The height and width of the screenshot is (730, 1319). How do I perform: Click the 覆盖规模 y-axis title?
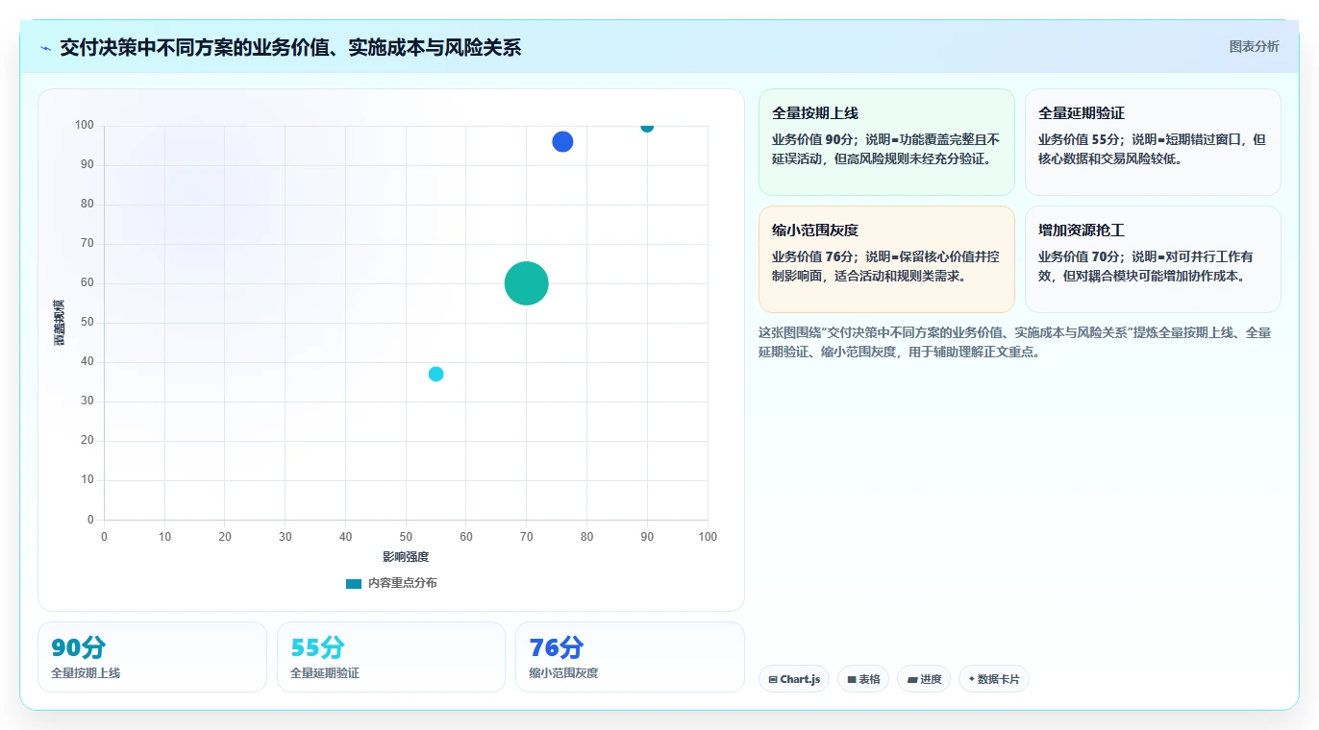[x=60, y=323]
